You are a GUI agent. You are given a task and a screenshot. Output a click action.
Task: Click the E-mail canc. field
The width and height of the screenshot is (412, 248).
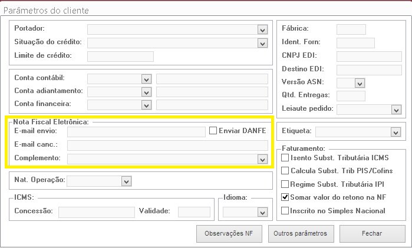point(167,146)
